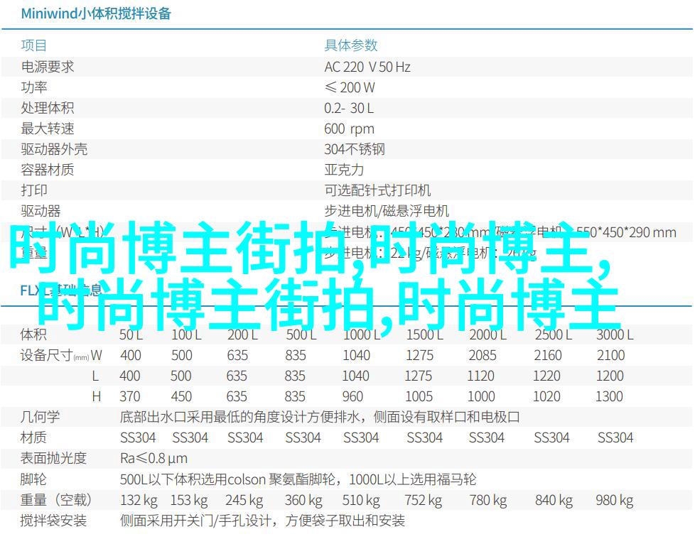695x539 pixels.
Task: Select the 步进电机/磁悬浮电机 value
Action: pyautogui.click(x=387, y=211)
